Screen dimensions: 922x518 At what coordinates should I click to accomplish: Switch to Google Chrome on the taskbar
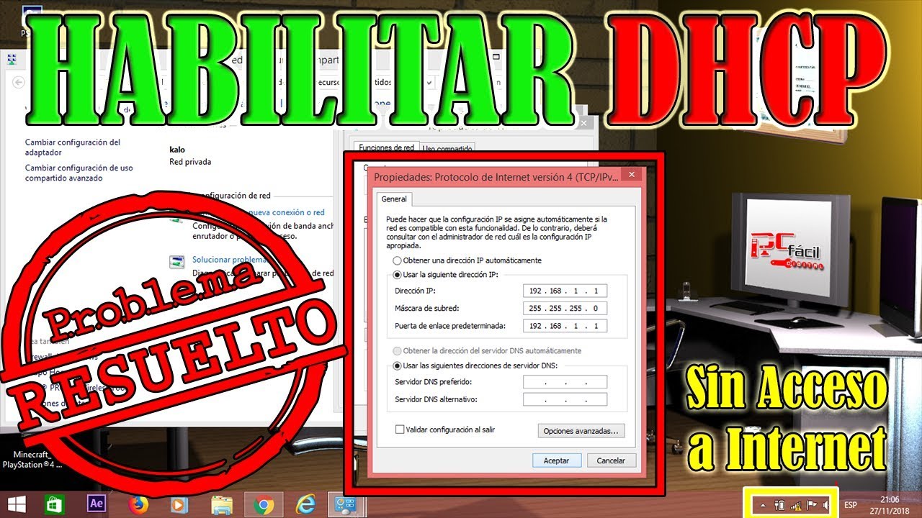click(264, 505)
